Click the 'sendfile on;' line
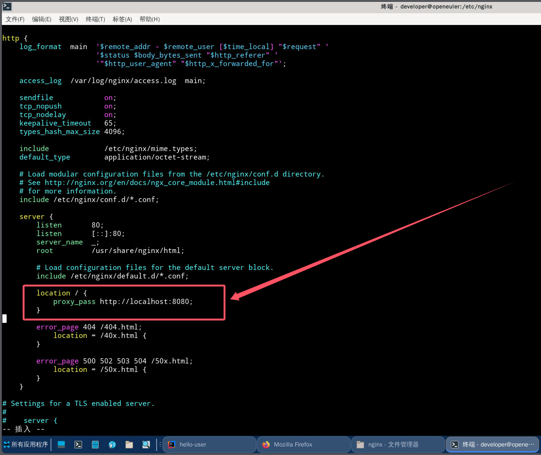This screenshot has height=455, width=541. point(68,98)
